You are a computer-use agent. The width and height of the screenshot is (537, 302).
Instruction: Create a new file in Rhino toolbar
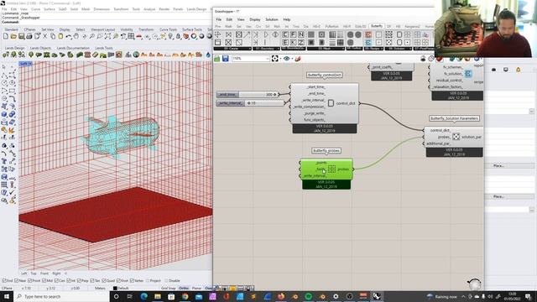(6, 36)
